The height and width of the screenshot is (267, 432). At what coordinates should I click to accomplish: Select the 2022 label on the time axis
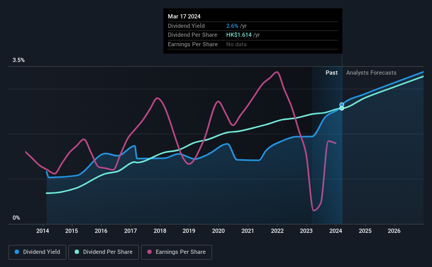point(277,231)
